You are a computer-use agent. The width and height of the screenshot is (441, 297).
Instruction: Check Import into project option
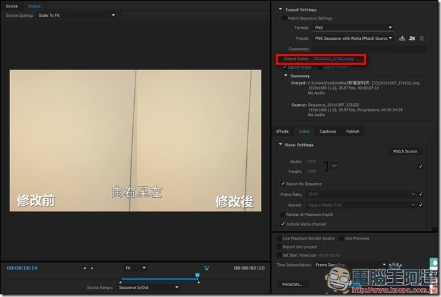click(279, 246)
